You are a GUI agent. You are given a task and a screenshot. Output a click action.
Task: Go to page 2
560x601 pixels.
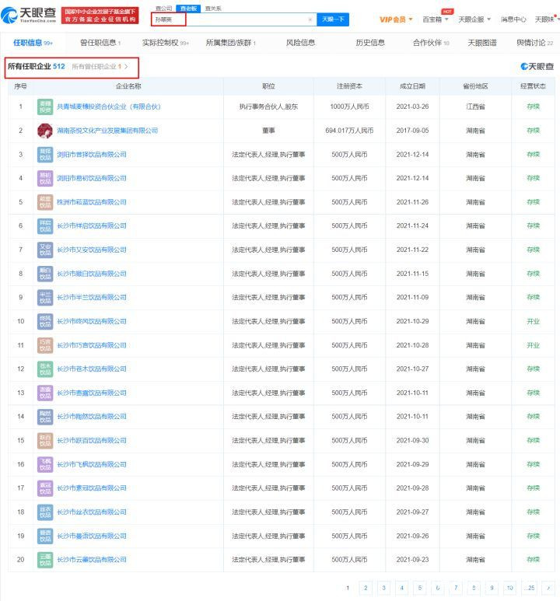tap(366, 588)
